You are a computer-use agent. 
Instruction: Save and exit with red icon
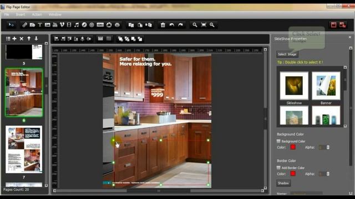tap(343, 25)
